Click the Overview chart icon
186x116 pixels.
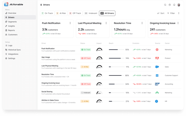(6, 13)
